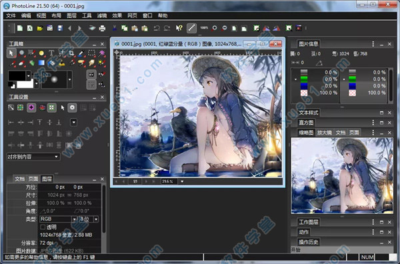Image resolution: width=400 pixels, height=264 pixels.
Task: Click the scanner icon in the toolbar
Action: [x=92, y=28]
